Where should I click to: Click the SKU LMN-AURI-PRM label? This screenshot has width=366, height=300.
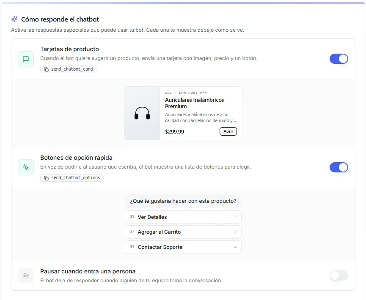click(186, 93)
